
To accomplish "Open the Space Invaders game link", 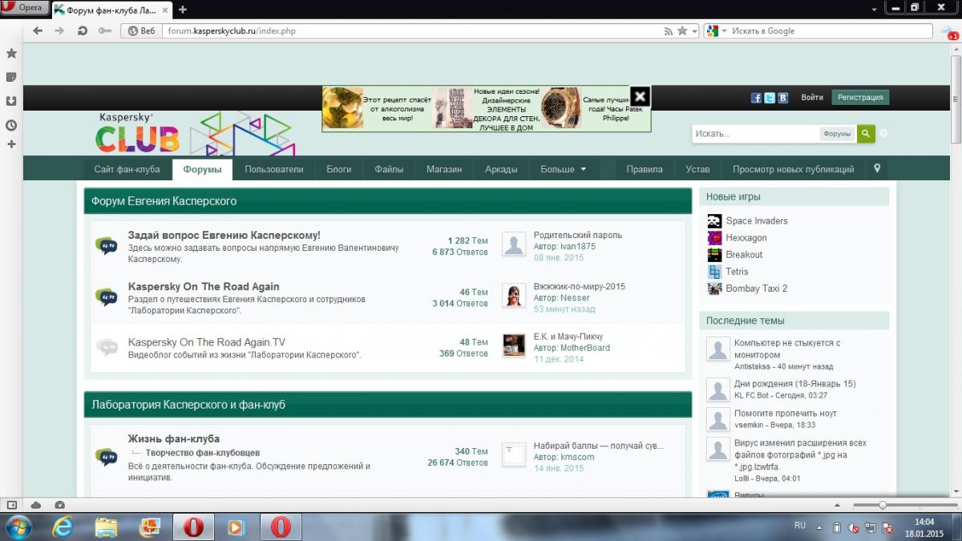I will pos(757,220).
